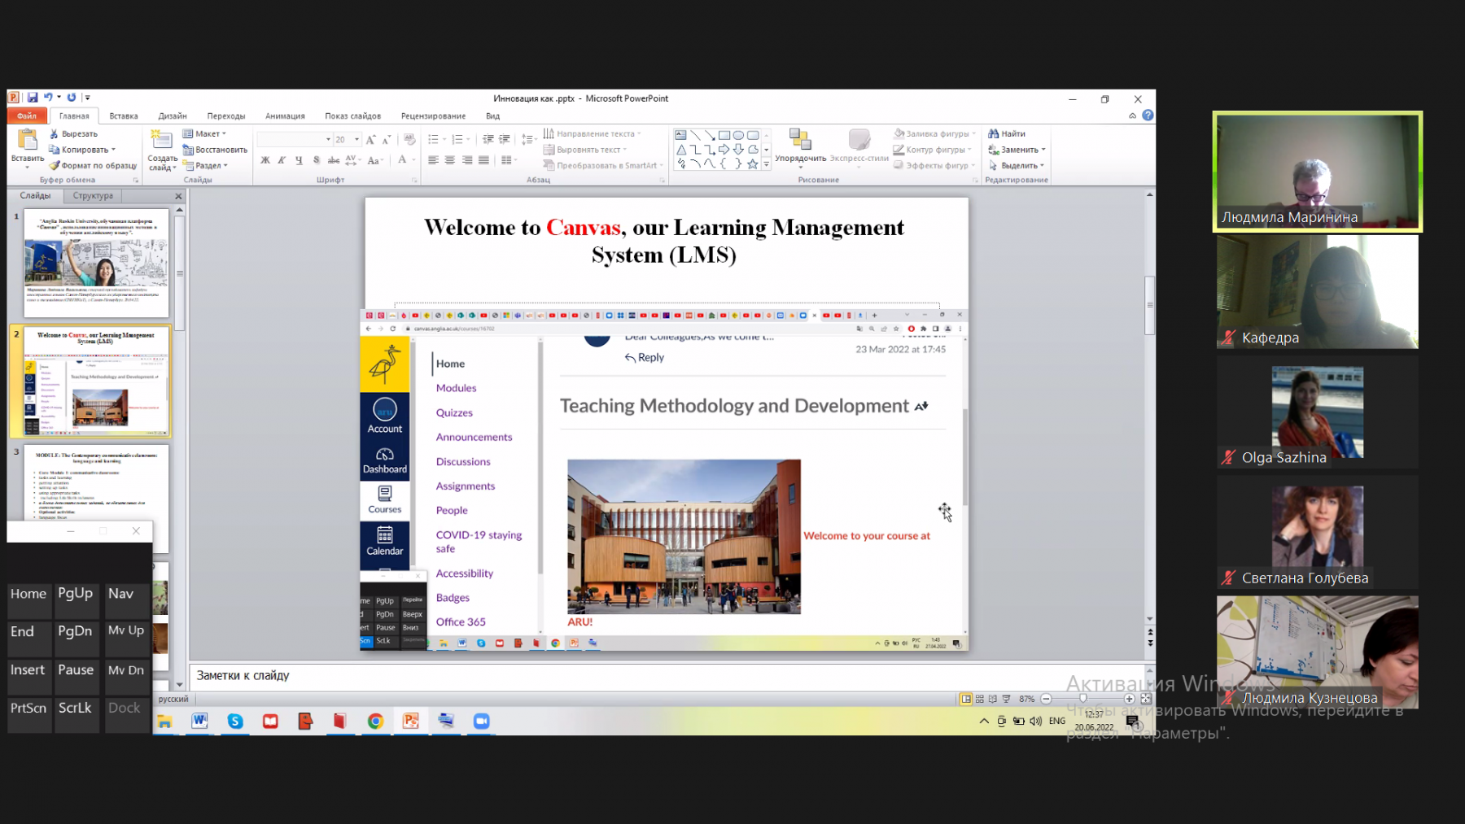Click the zoom in plus button

point(1130,699)
